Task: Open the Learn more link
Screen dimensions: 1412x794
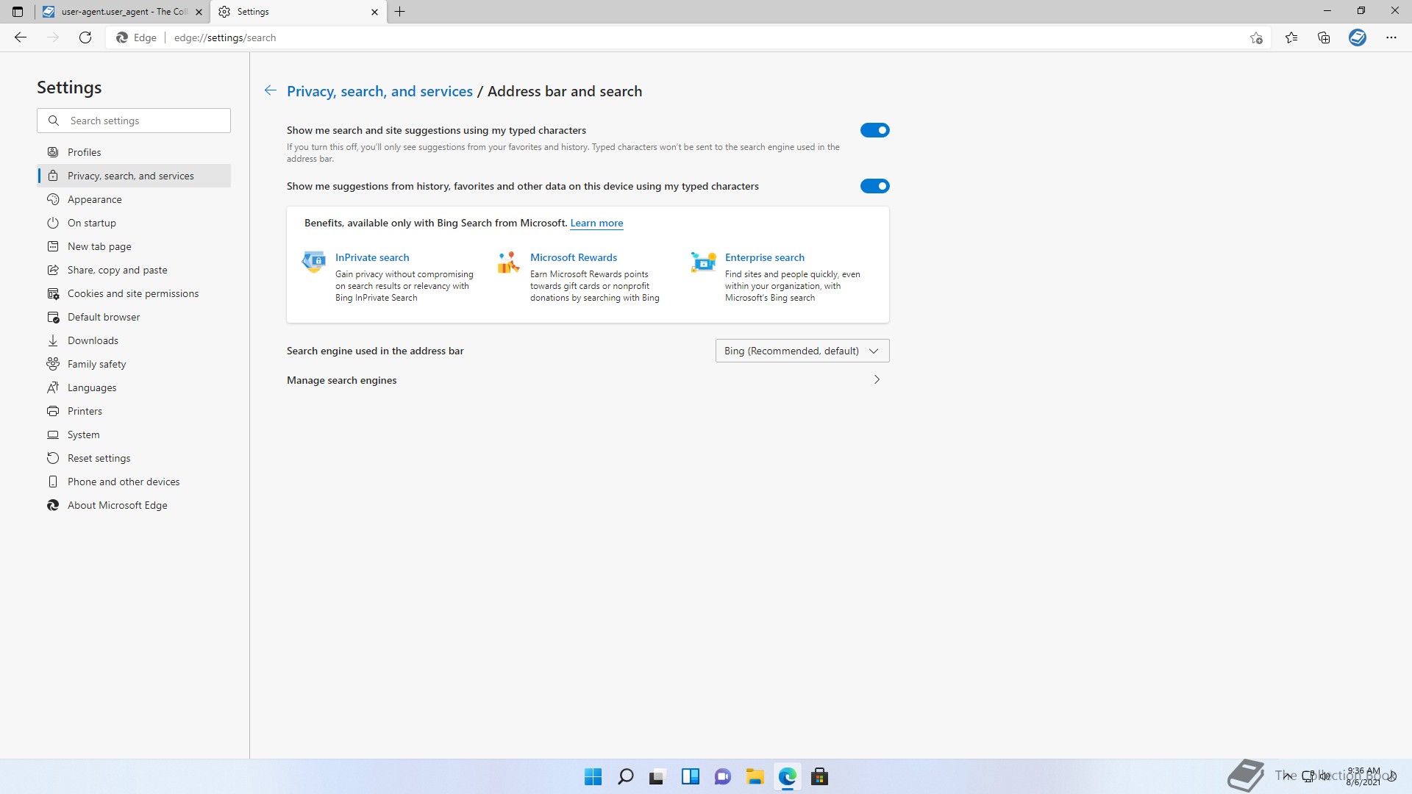Action: point(596,223)
